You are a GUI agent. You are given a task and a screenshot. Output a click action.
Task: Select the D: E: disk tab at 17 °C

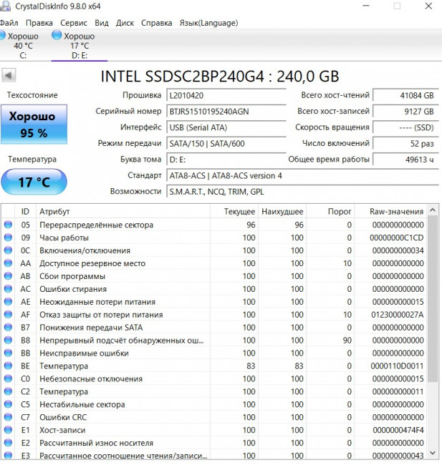tap(80, 45)
